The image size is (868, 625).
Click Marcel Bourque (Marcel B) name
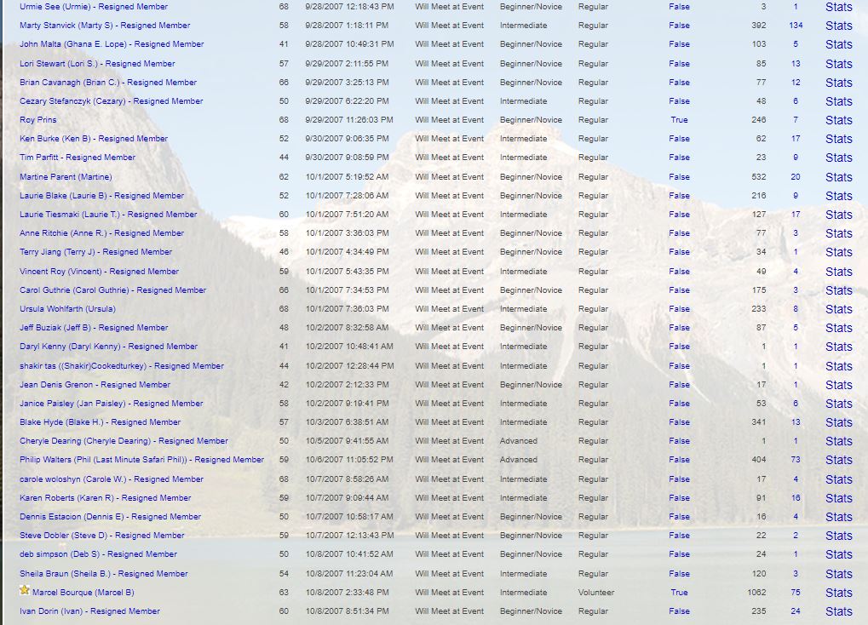(x=83, y=593)
